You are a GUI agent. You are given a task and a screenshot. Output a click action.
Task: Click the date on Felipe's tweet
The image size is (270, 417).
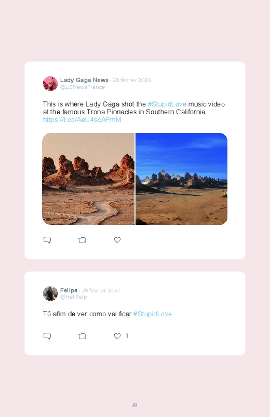(x=101, y=290)
